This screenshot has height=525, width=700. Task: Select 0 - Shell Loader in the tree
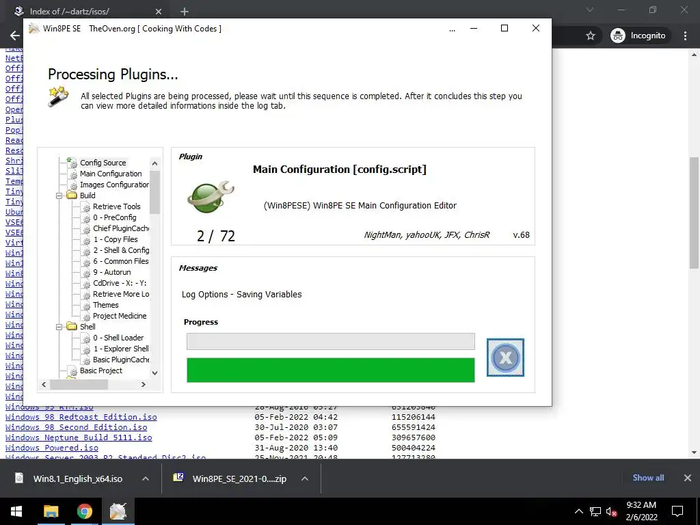tap(118, 338)
